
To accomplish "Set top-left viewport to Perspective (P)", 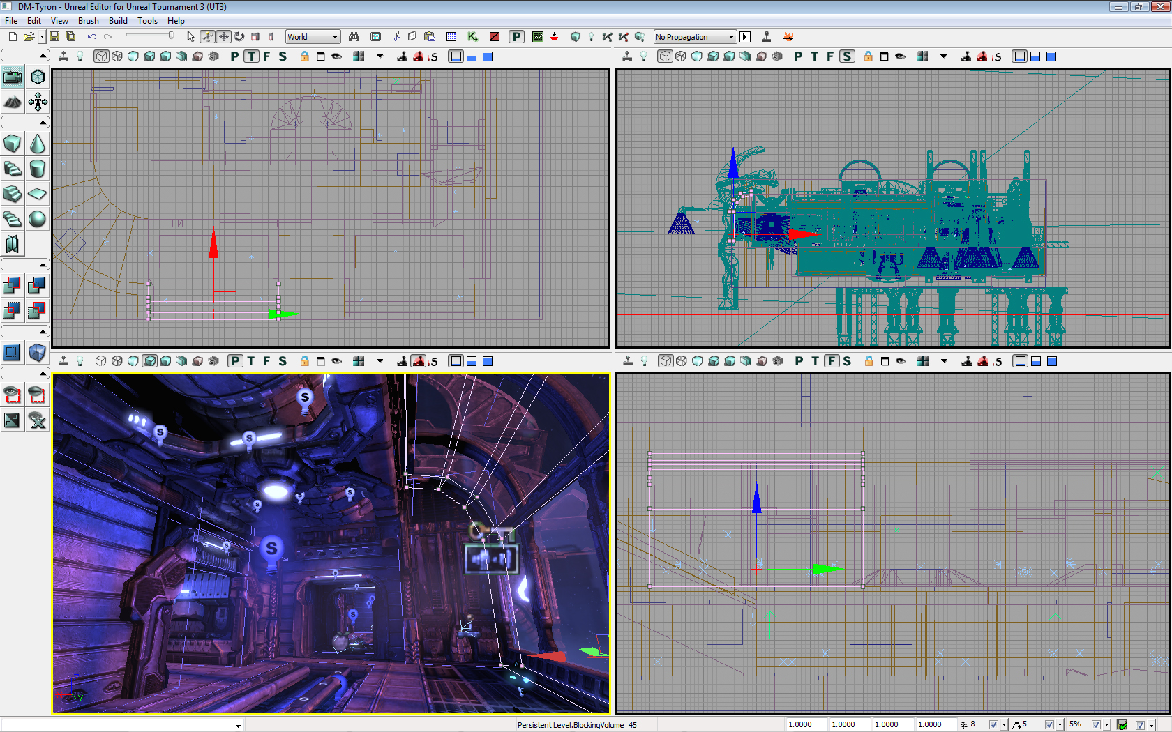I will (x=234, y=56).
